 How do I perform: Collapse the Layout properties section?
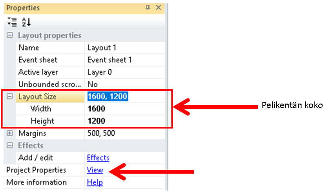pos(10,36)
